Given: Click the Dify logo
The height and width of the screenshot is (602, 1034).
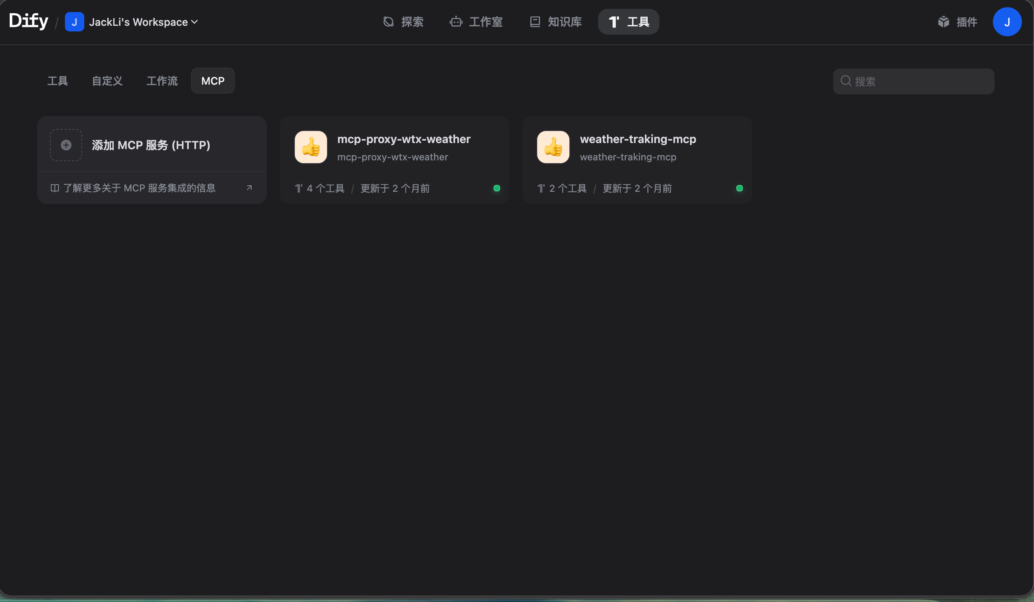Looking at the screenshot, I should pos(28,21).
